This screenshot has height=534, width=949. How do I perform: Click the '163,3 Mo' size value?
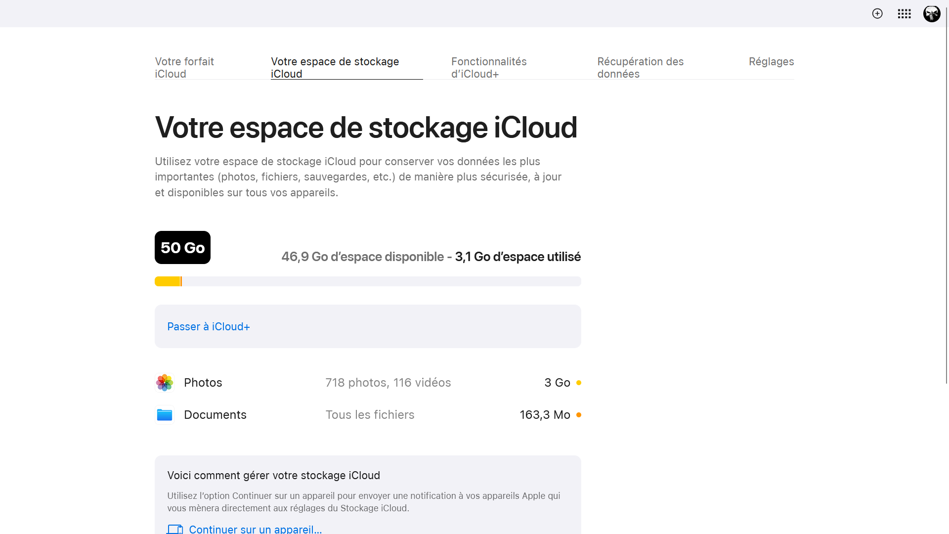coord(545,415)
